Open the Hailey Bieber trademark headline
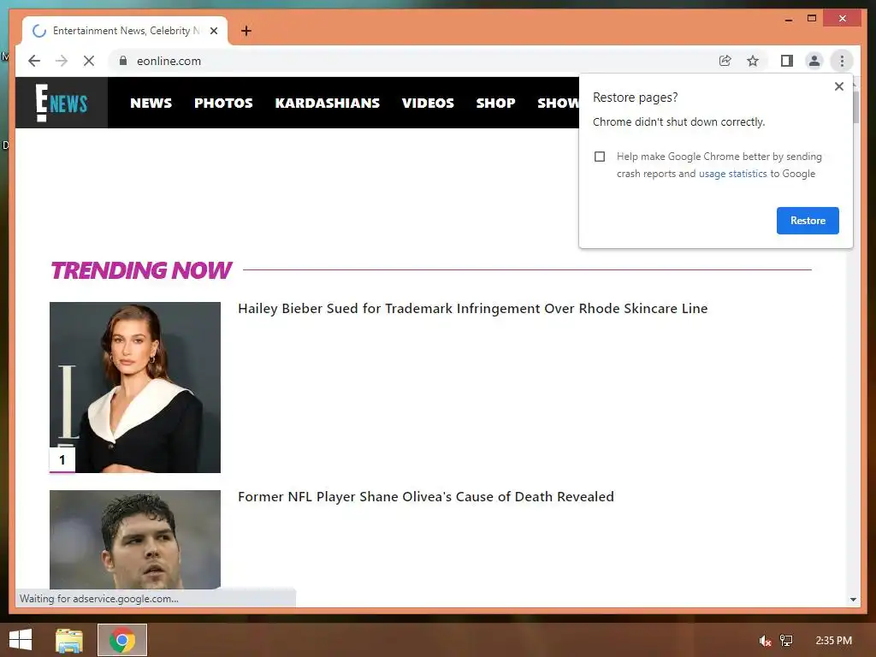 (x=472, y=308)
